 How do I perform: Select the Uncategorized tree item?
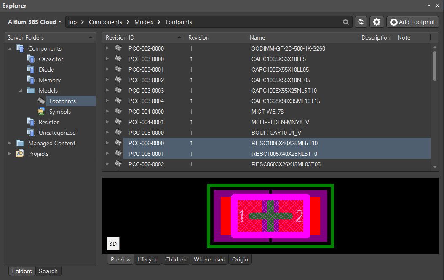(x=57, y=133)
